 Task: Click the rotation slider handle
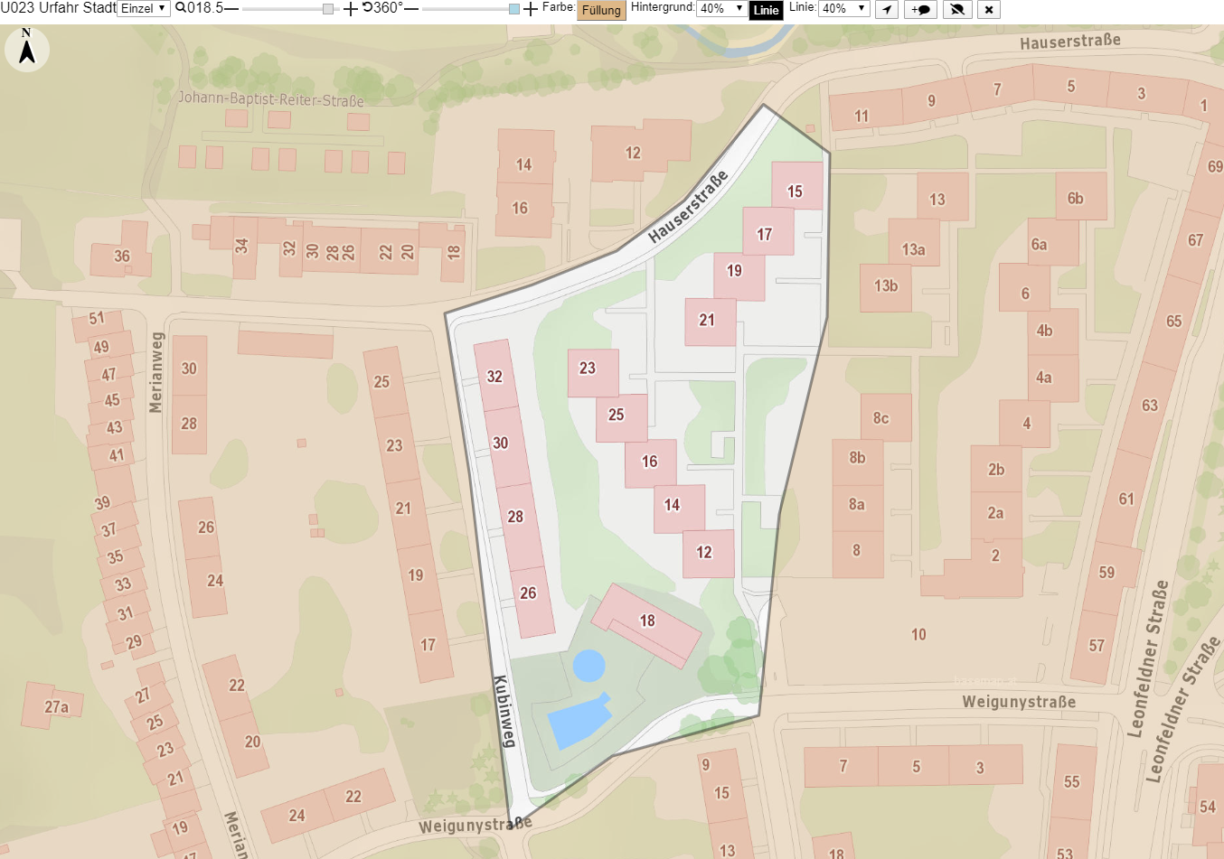click(514, 9)
